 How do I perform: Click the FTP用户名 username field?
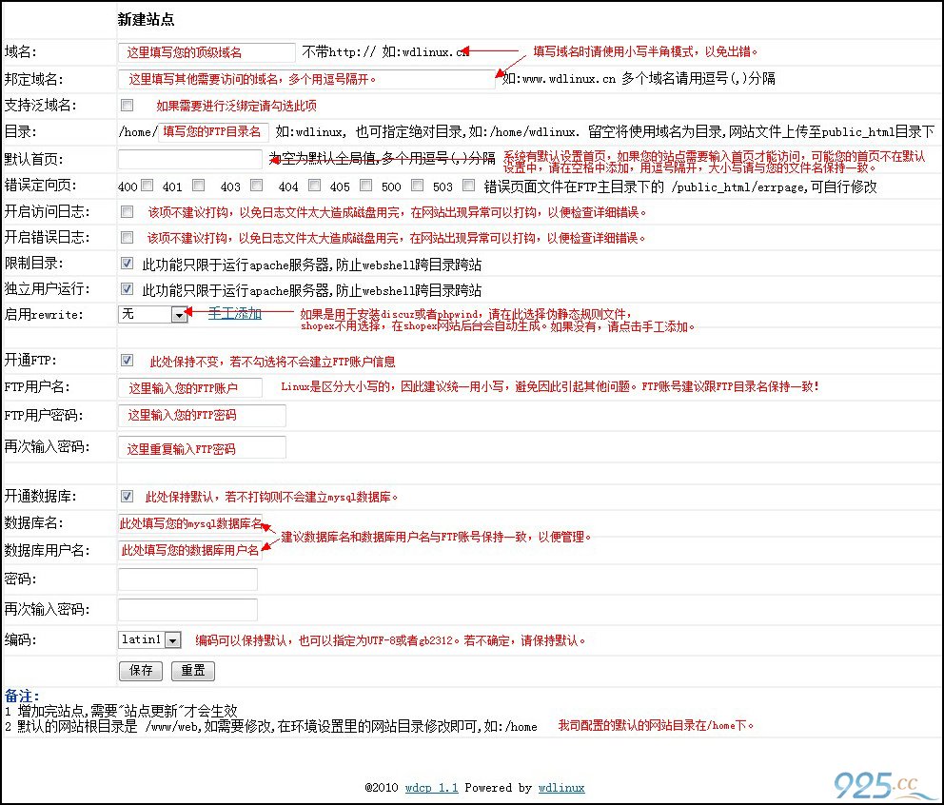[190, 387]
